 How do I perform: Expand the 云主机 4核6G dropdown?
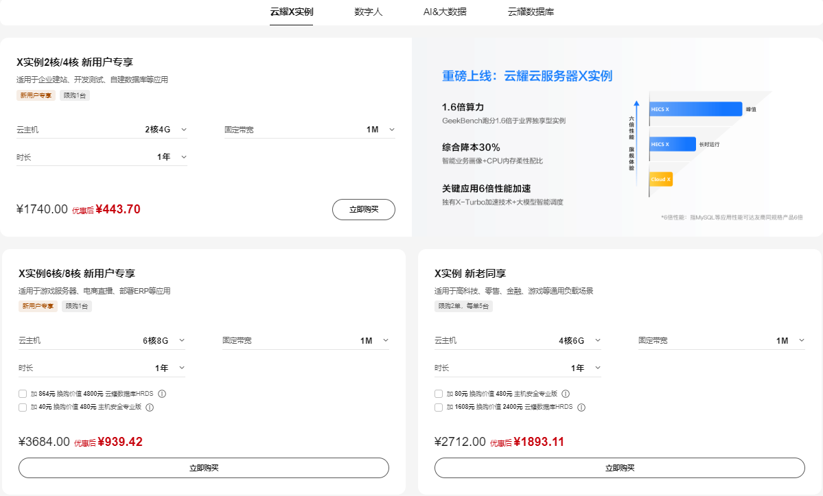pos(518,341)
